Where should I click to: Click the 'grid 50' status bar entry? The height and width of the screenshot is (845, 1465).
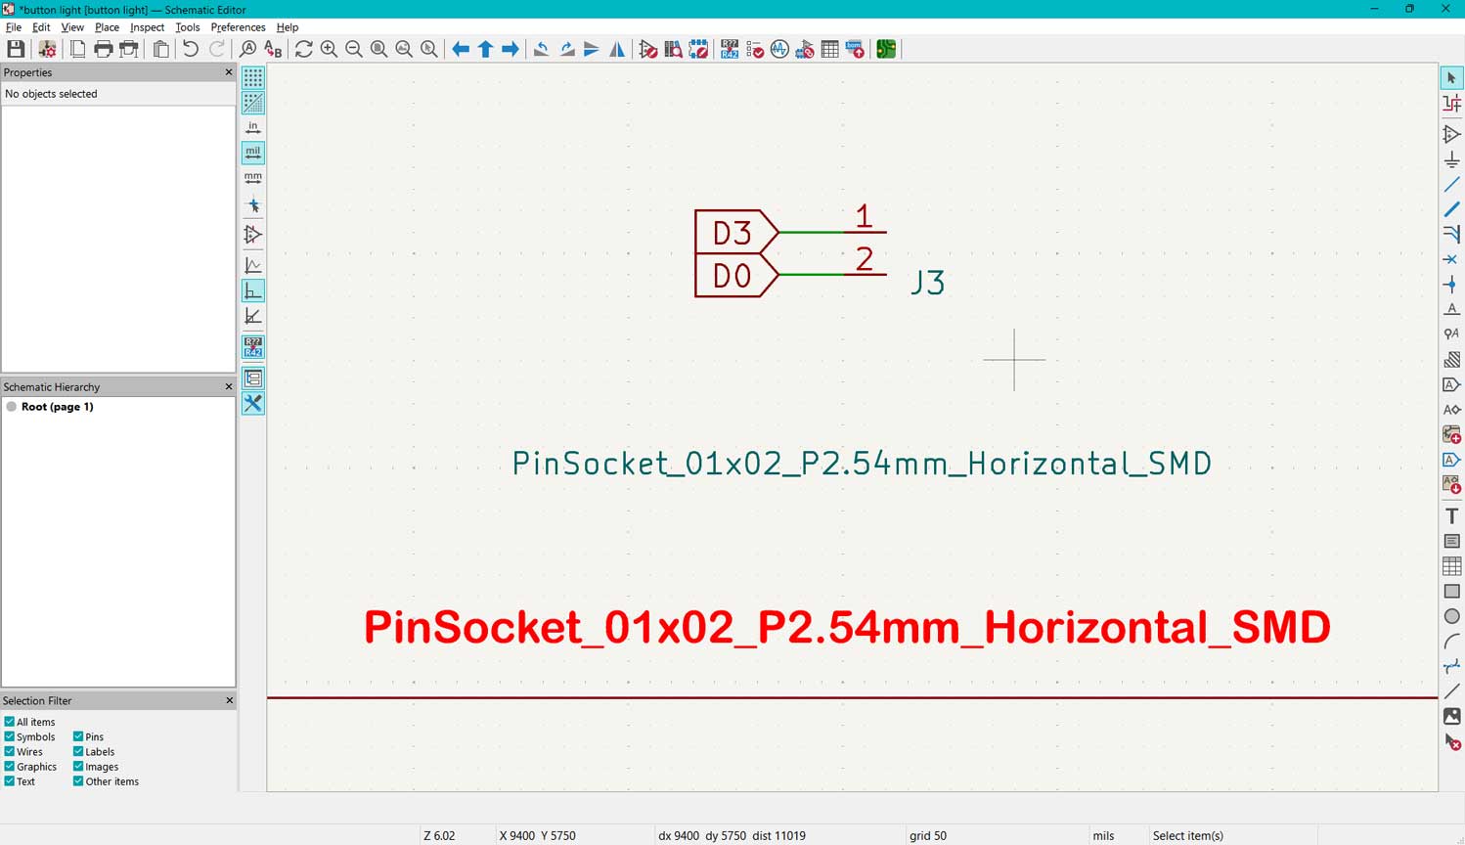[928, 835]
